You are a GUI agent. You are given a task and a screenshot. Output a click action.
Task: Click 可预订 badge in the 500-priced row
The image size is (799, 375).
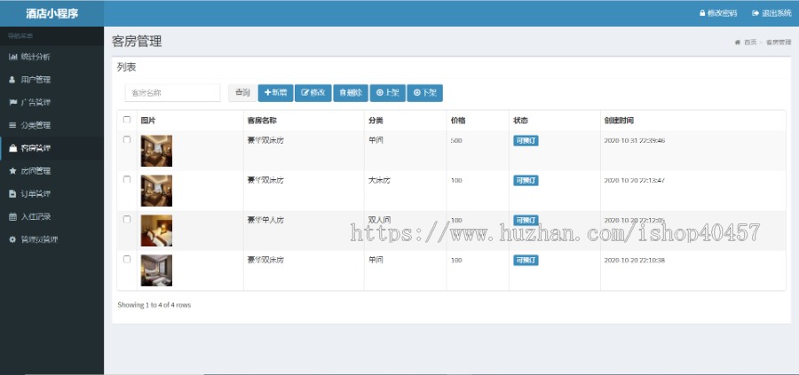click(526, 141)
